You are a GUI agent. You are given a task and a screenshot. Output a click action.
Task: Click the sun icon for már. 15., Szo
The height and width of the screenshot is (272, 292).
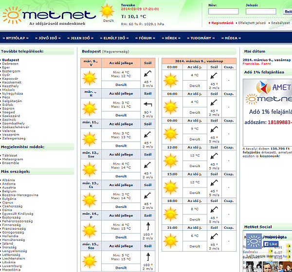(x=90, y=261)
